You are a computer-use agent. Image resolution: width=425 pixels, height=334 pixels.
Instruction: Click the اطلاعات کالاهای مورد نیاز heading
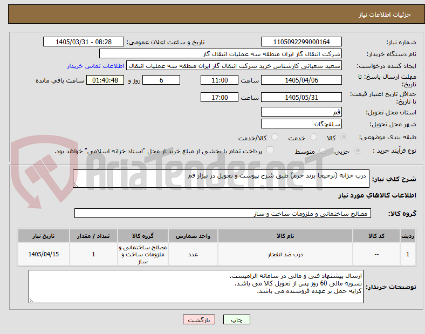(377, 195)
